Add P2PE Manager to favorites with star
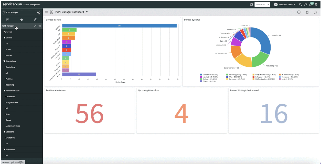Image resolution: width=321 pixels, height=165 pixels. point(40,26)
